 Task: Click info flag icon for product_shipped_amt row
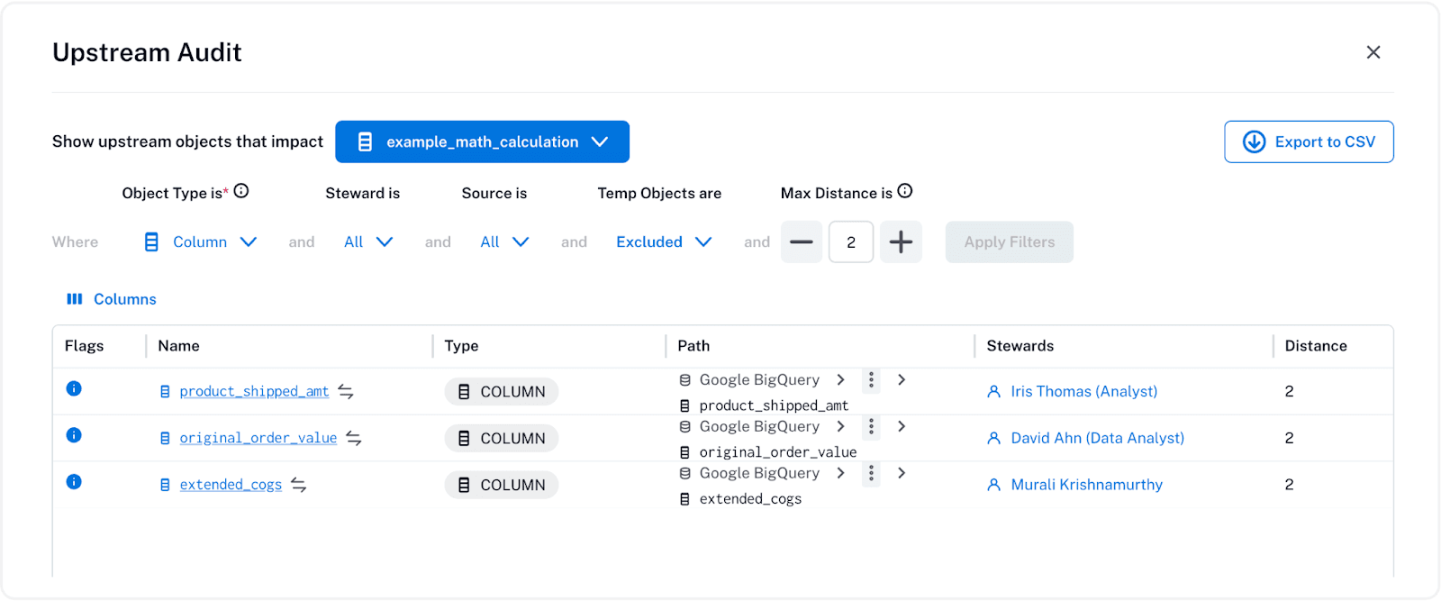click(x=74, y=388)
